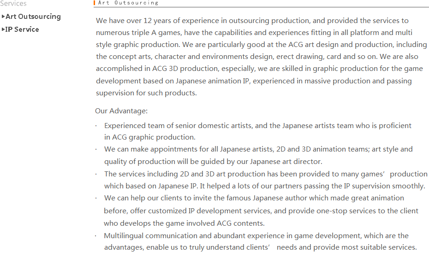The height and width of the screenshot is (275, 429).
Task: Click the "Our Advantage:" subheading
Action: click(121, 111)
